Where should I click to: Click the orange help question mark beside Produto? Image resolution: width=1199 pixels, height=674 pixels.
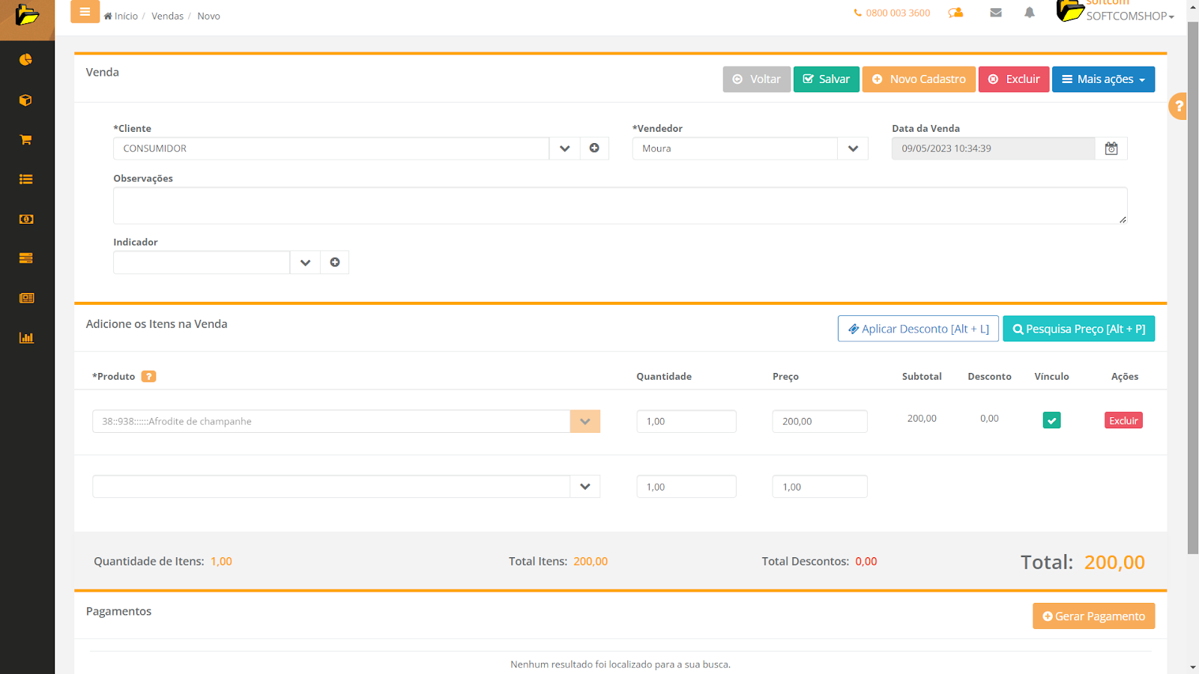(x=149, y=377)
